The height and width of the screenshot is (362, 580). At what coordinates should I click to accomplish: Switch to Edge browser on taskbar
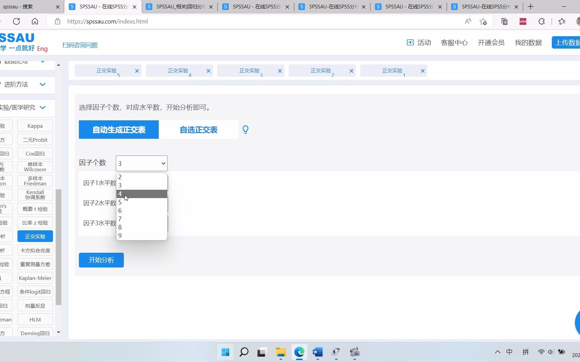pyautogui.click(x=299, y=352)
